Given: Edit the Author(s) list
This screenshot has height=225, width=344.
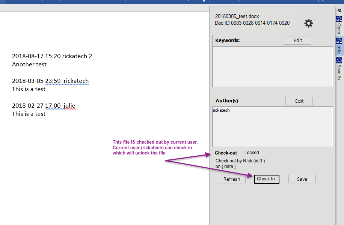Looking at the screenshot, I should [299, 101].
